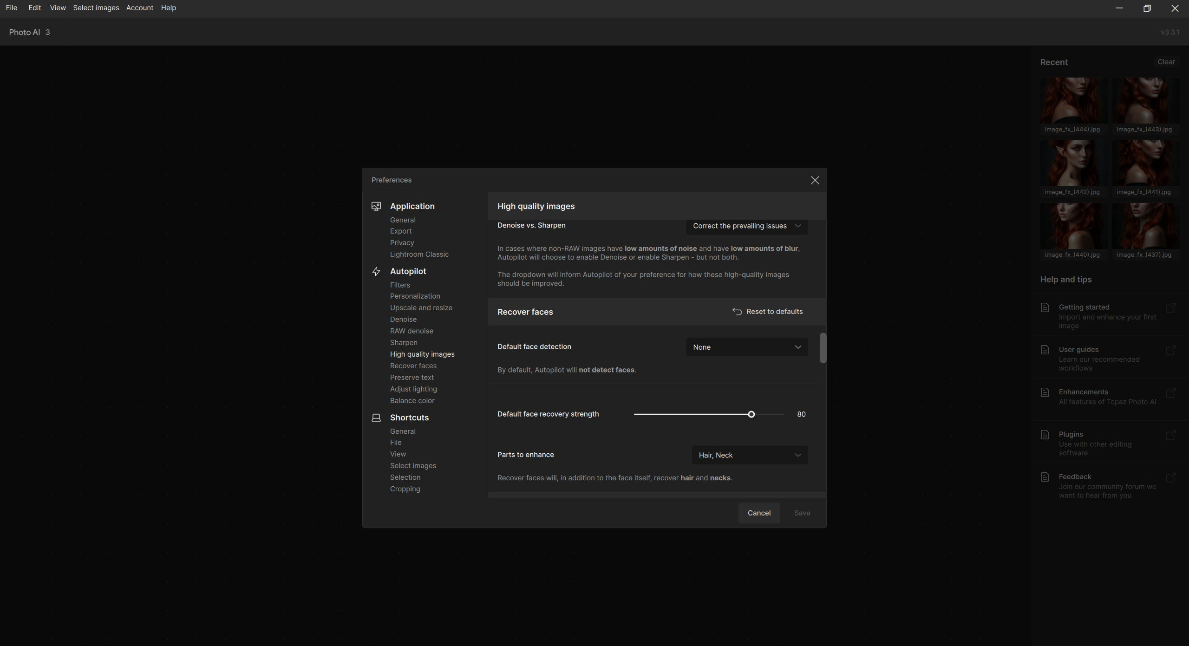
Task: Click the Feedback document icon
Action: [1045, 477]
